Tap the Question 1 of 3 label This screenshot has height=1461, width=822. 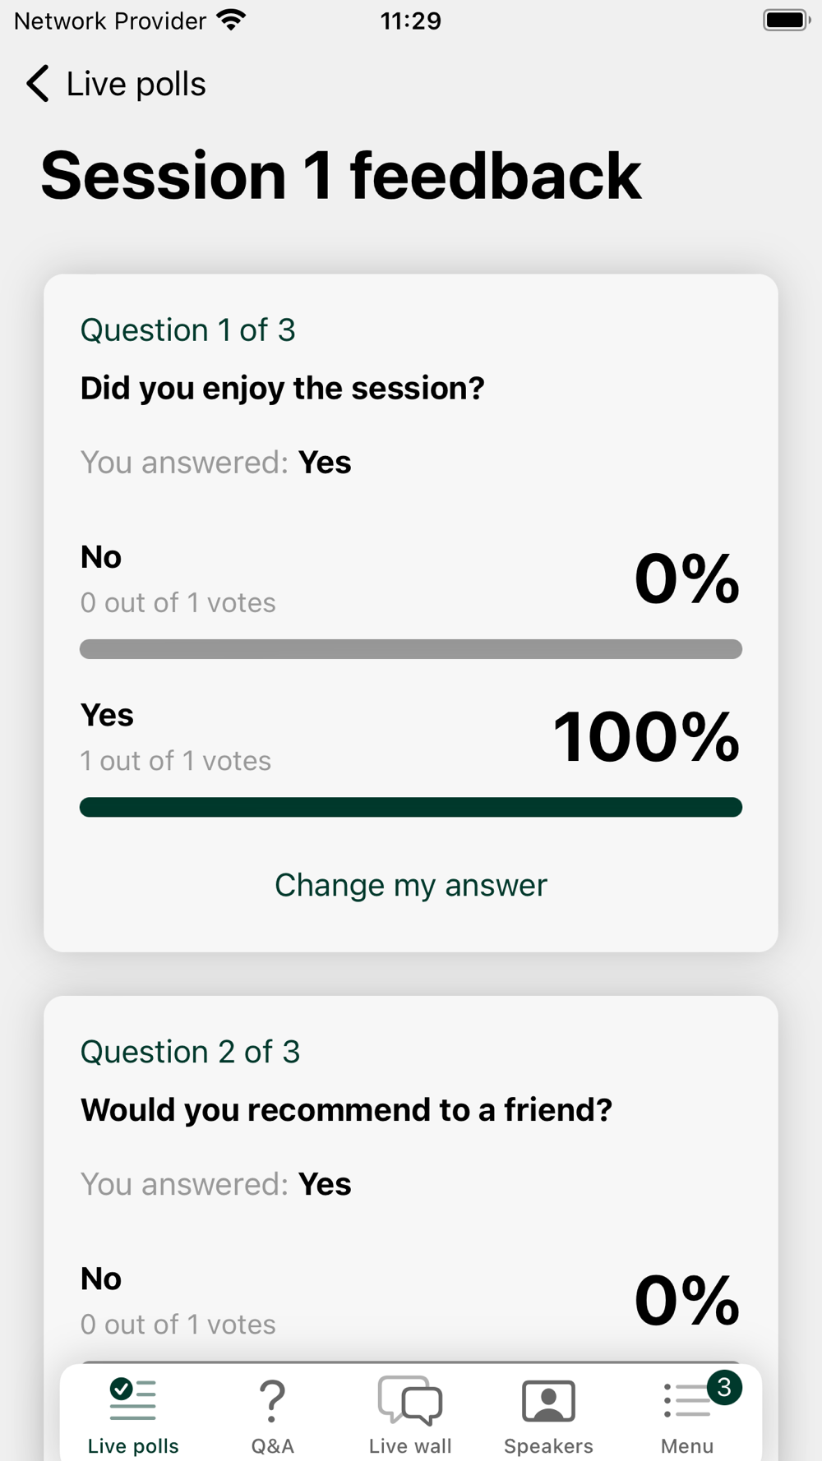coord(187,330)
